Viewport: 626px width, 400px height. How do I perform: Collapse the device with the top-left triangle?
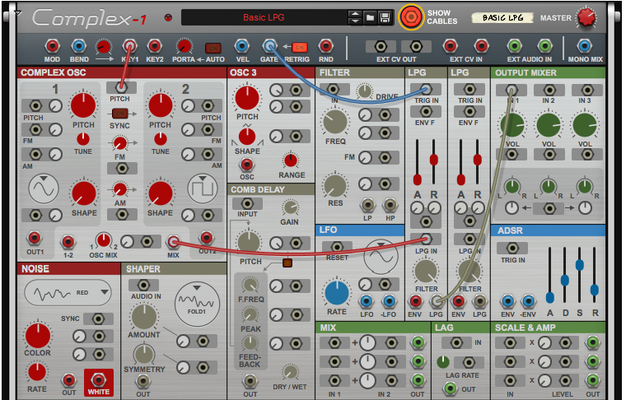pyautogui.click(x=17, y=13)
